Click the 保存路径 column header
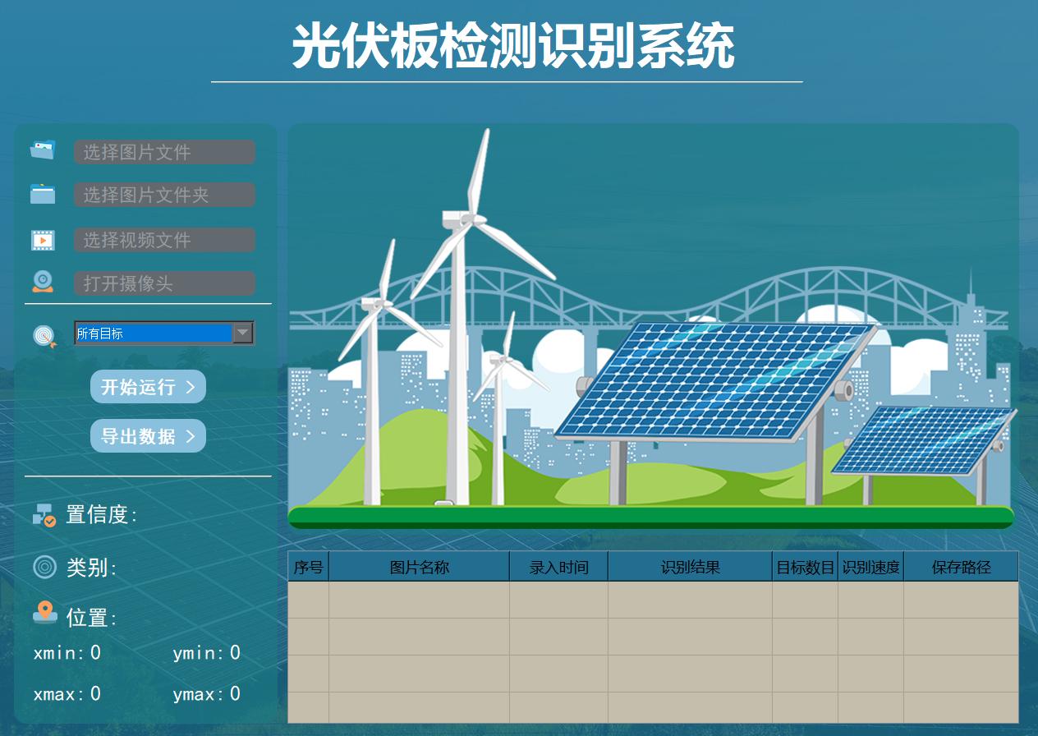Screen dimensions: 1038x736 pyautogui.click(x=961, y=567)
